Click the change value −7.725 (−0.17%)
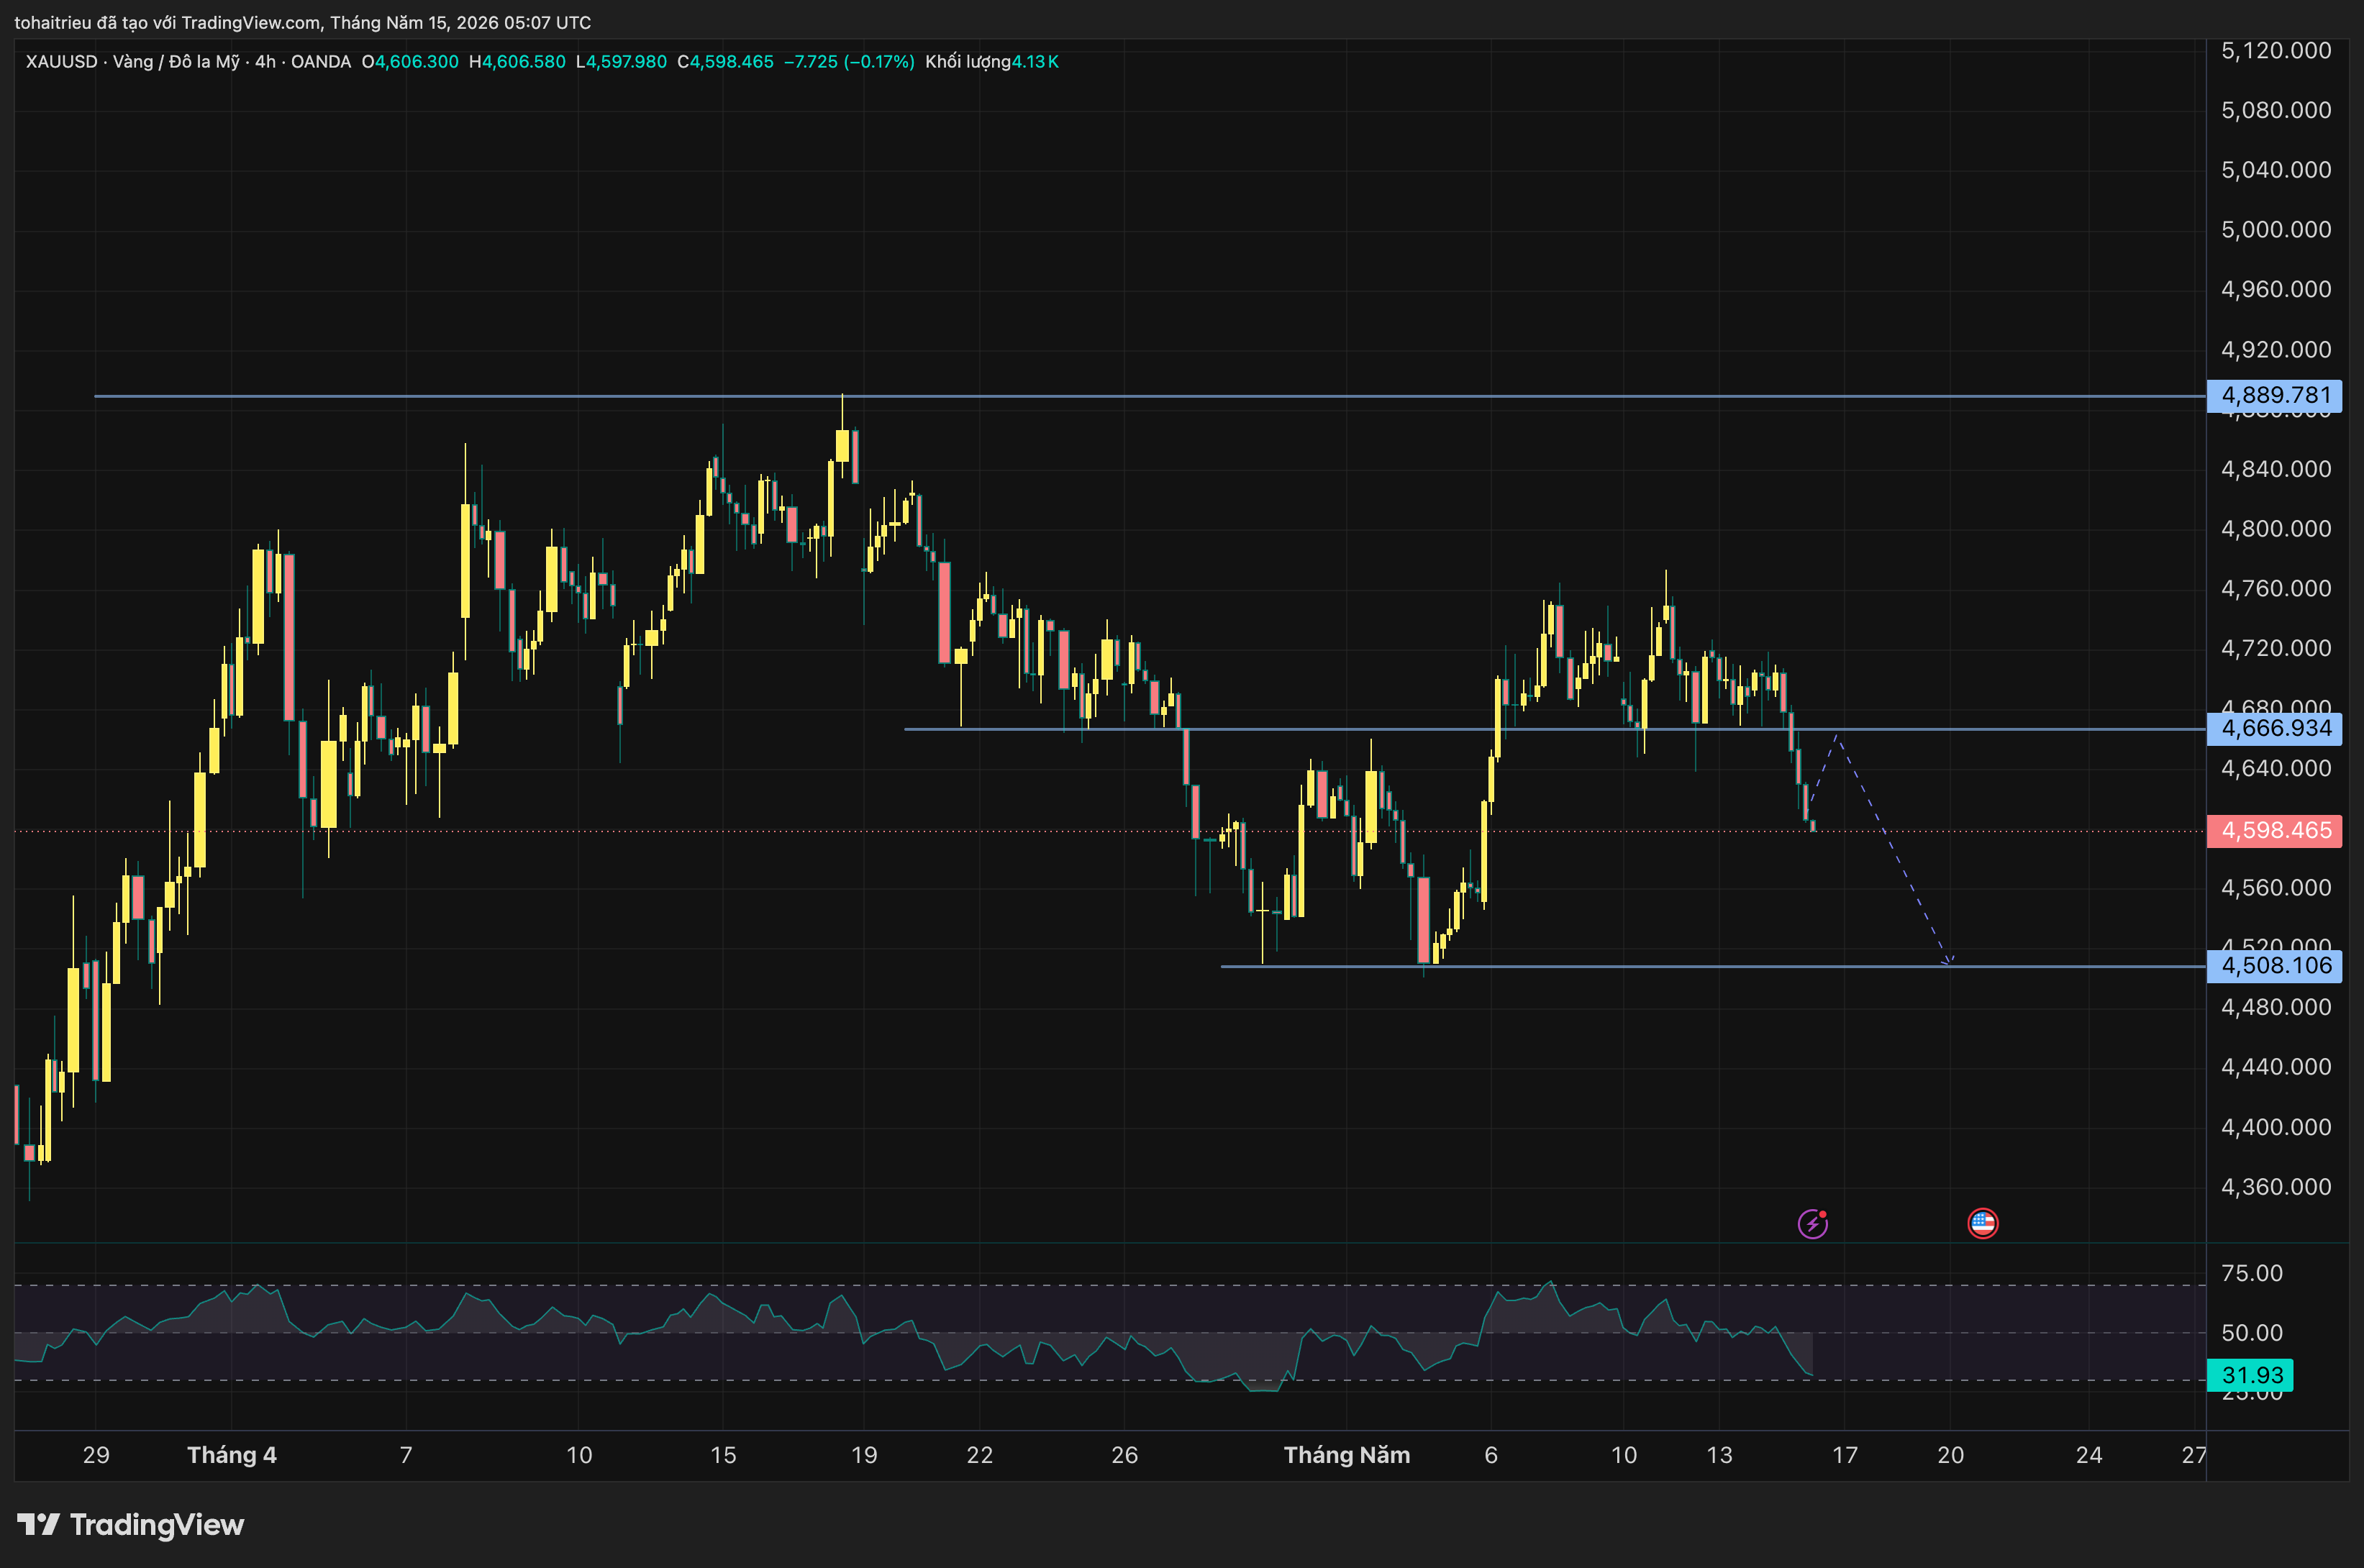The image size is (2364, 1568). click(x=849, y=62)
